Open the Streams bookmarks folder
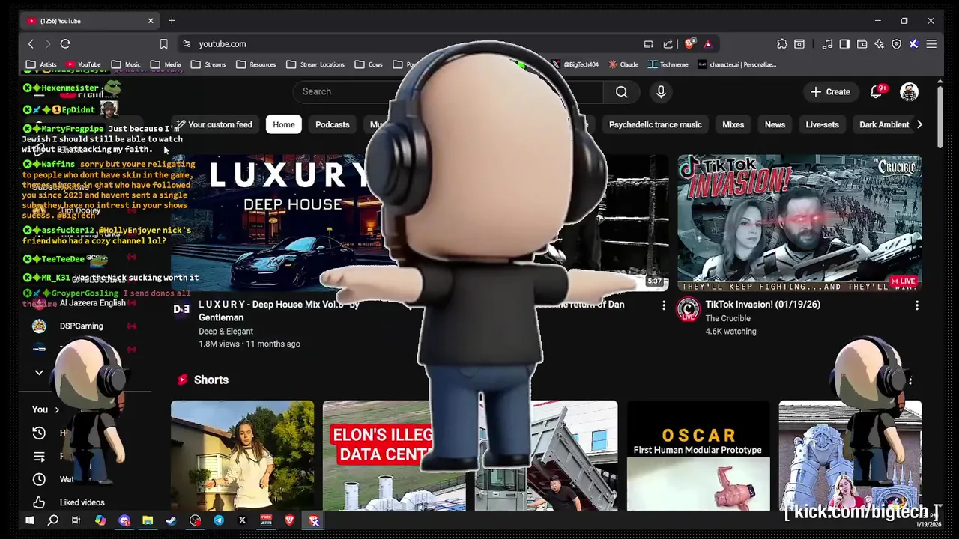This screenshot has height=539, width=959. click(208, 64)
